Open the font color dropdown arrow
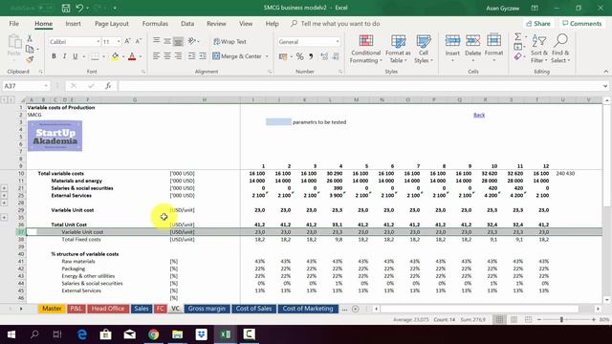This screenshot has height=344, width=612. click(141, 57)
